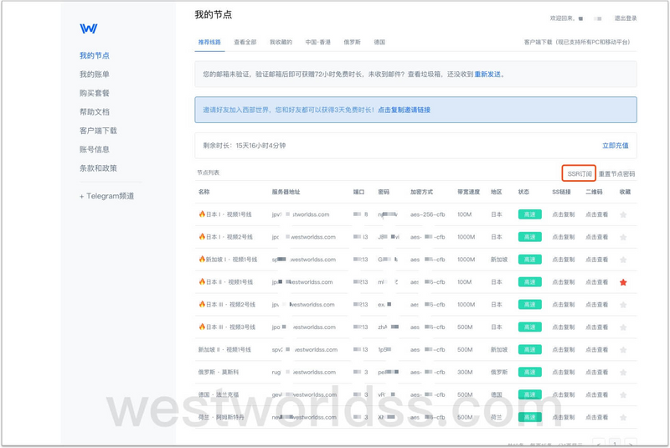Favorite the 新加坡 I · 视频1号线 node star
This screenshot has height=448, width=670.
[623, 260]
